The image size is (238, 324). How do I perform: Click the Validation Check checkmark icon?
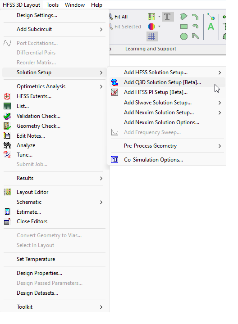point(7,116)
